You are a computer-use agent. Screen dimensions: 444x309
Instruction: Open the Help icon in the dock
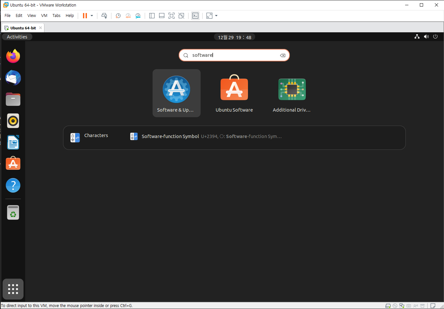coord(13,185)
